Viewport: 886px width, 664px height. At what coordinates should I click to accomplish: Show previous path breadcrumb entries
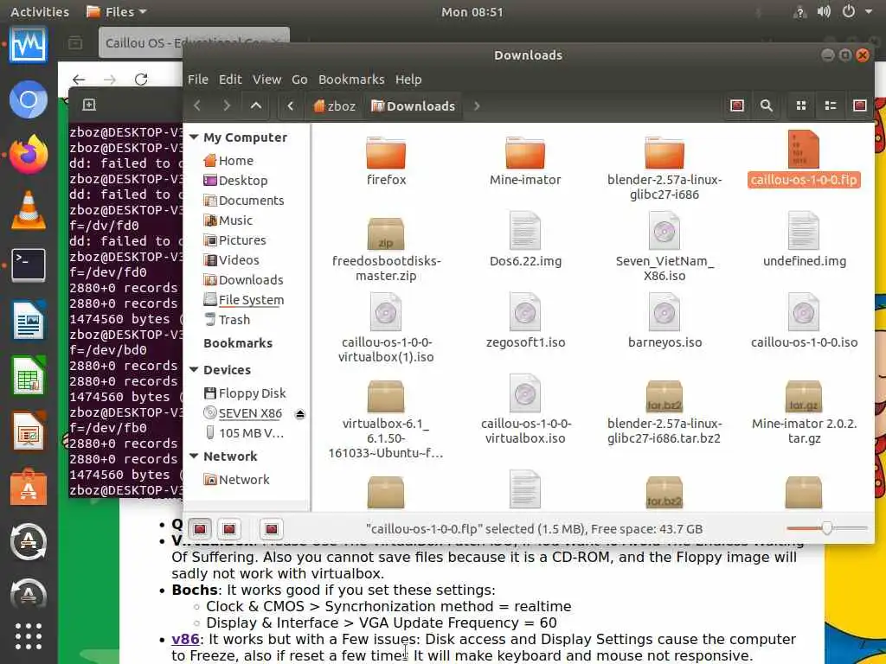pyautogui.click(x=291, y=105)
